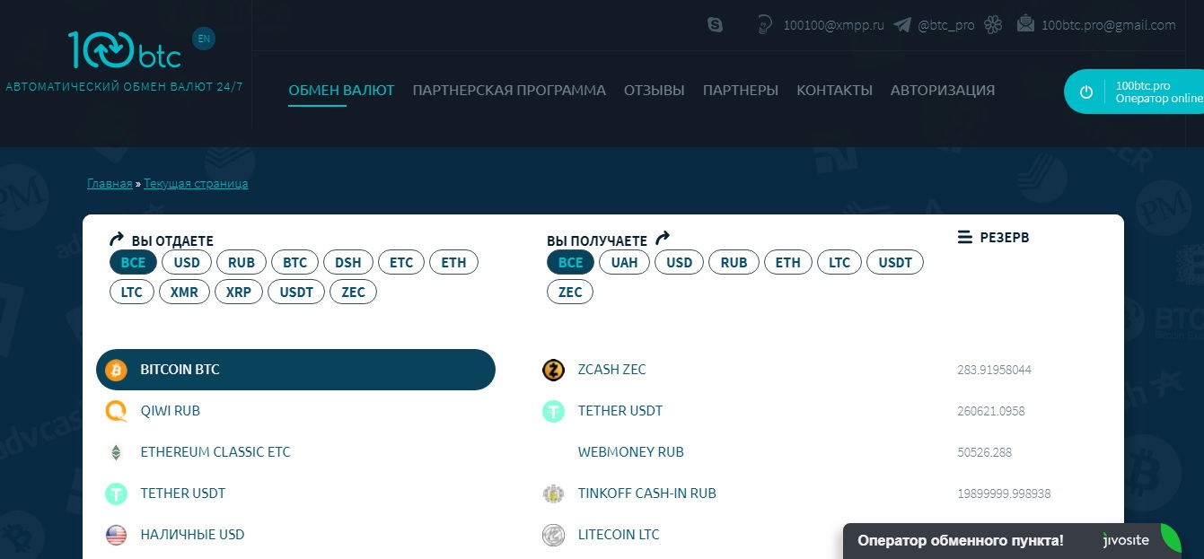Click the Jivosite leaf icon
The width and height of the screenshot is (1204, 559).
tap(1170, 539)
